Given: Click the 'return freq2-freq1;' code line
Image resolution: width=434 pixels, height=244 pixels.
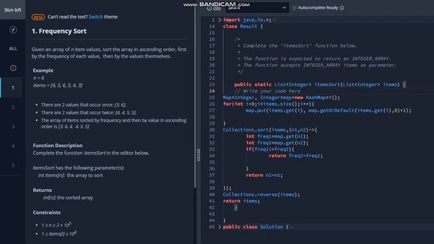Looking at the screenshot, I should 296,156.
